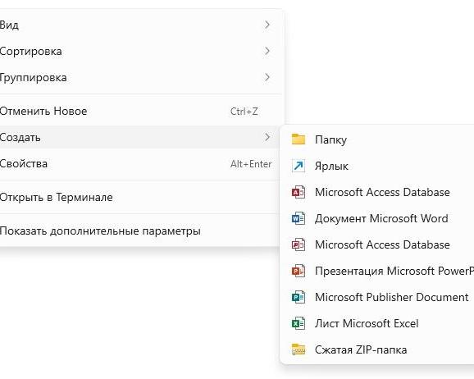The image size is (474, 379).
Task: Click the Word icon beside Документ Microsoft Word
Action: 299,218
